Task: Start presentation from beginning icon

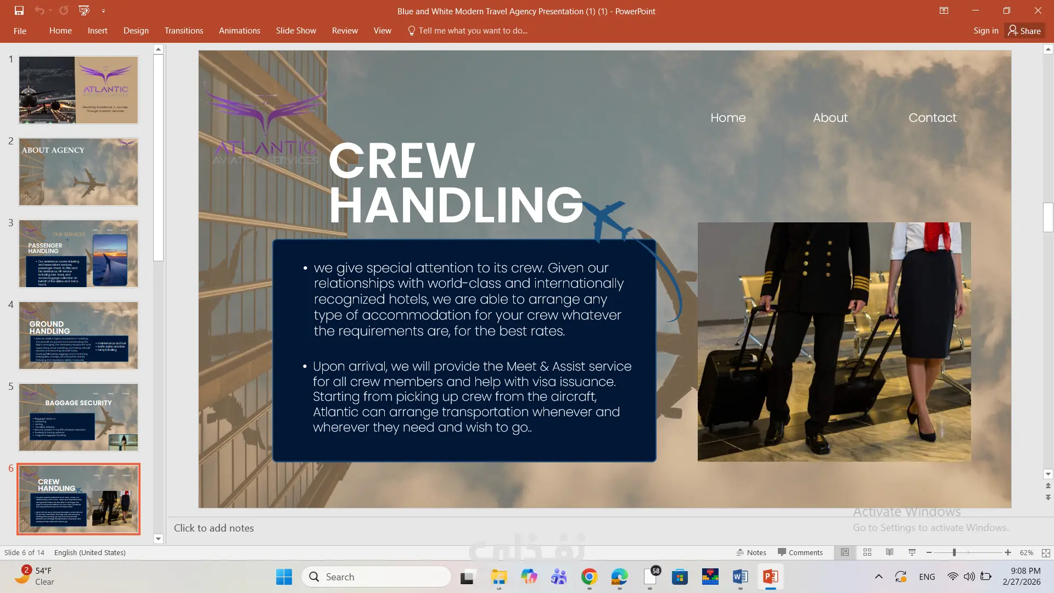Action: click(84, 10)
